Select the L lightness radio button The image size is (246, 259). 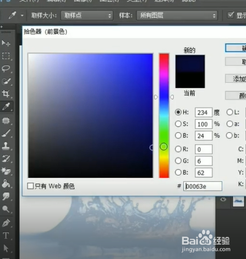point(229,112)
